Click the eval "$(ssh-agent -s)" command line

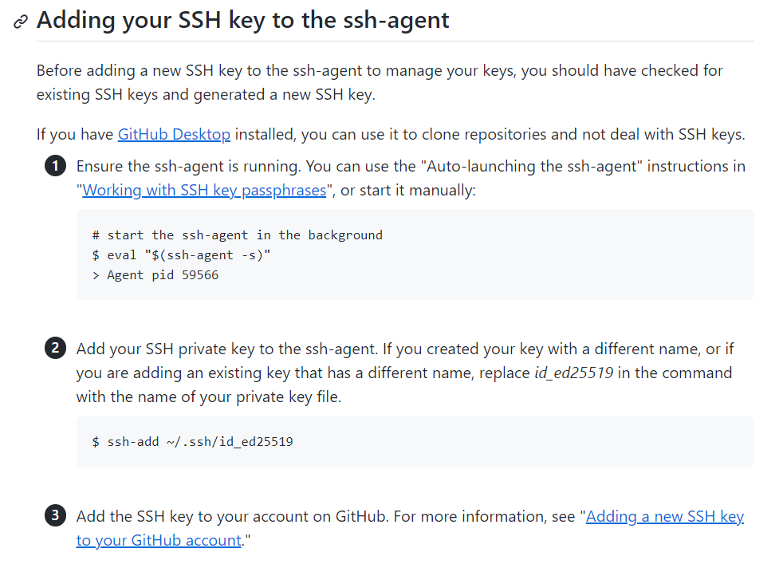pos(181,255)
